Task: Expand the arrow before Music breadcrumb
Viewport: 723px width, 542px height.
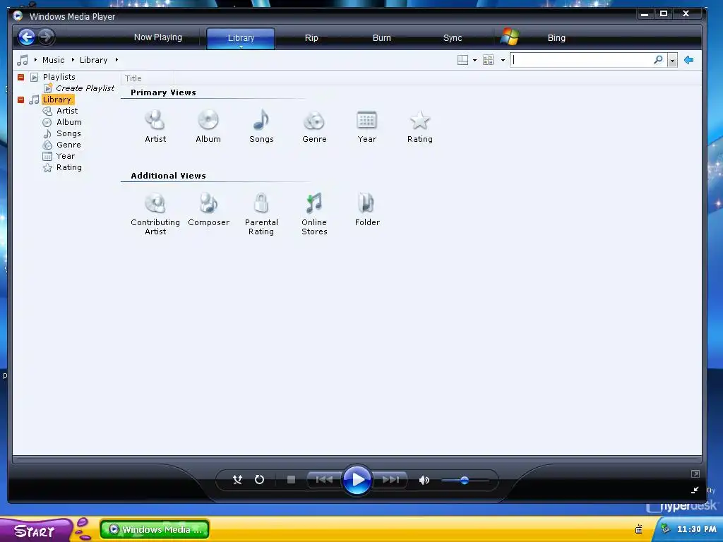Action: tap(35, 60)
